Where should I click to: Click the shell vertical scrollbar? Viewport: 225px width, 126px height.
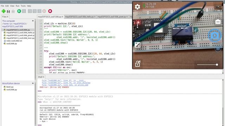[223, 103]
